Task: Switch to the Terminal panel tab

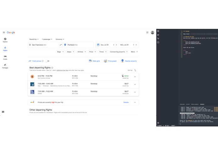Action: click(x=202, y=104)
